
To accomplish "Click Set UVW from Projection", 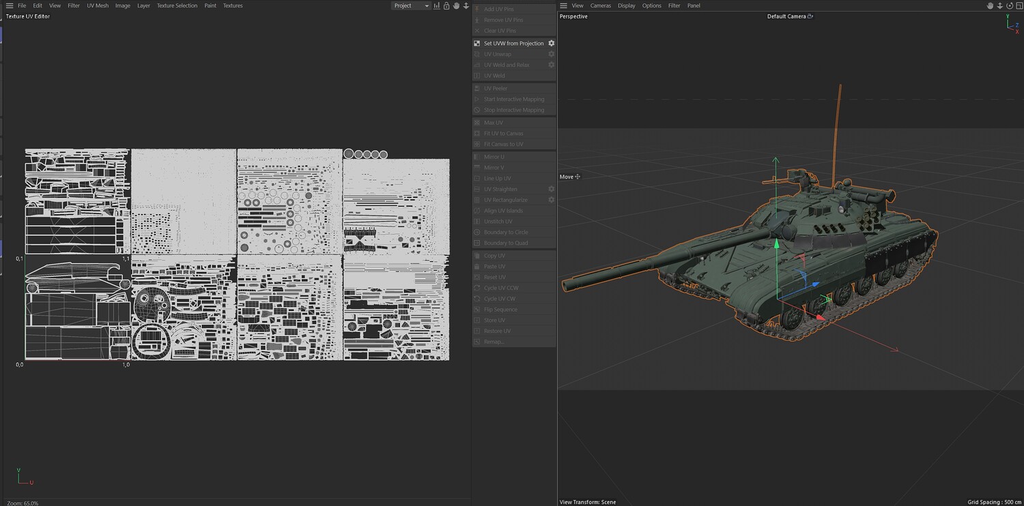I will tap(513, 43).
